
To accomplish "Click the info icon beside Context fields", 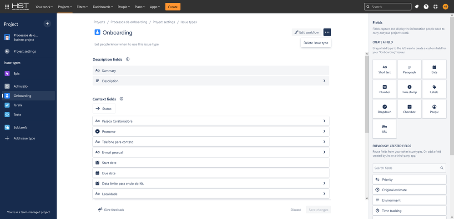I will 121,99.
